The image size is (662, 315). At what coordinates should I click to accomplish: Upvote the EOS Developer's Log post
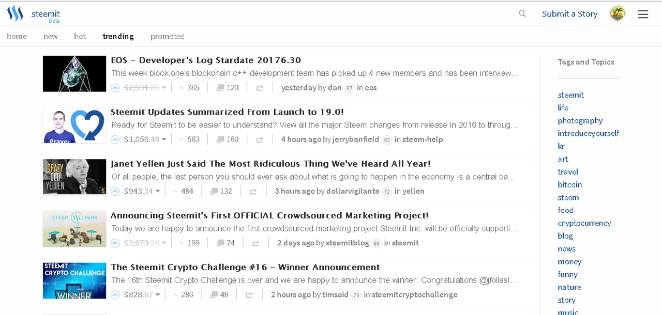pyautogui.click(x=115, y=88)
